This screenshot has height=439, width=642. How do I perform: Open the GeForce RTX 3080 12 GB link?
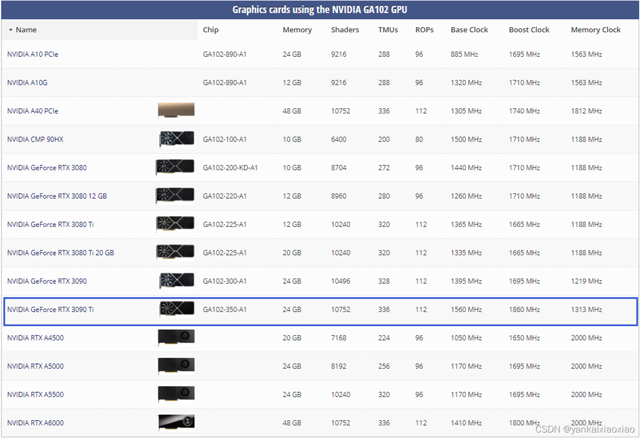pyautogui.click(x=57, y=197)
